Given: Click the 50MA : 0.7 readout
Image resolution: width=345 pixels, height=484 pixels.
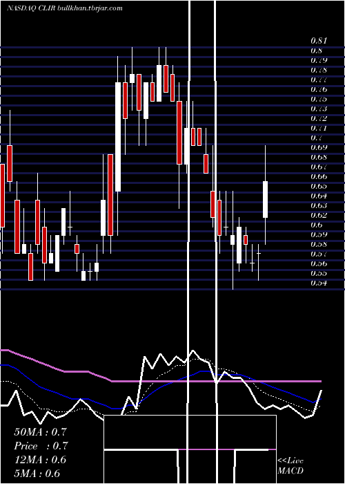Looking at the screenshot, I should [40, 432].
